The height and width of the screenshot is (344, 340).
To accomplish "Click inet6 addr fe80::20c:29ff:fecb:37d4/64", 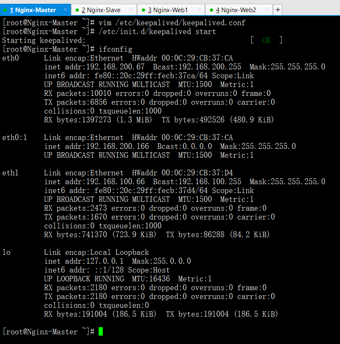I will click(x=126, y=191).
